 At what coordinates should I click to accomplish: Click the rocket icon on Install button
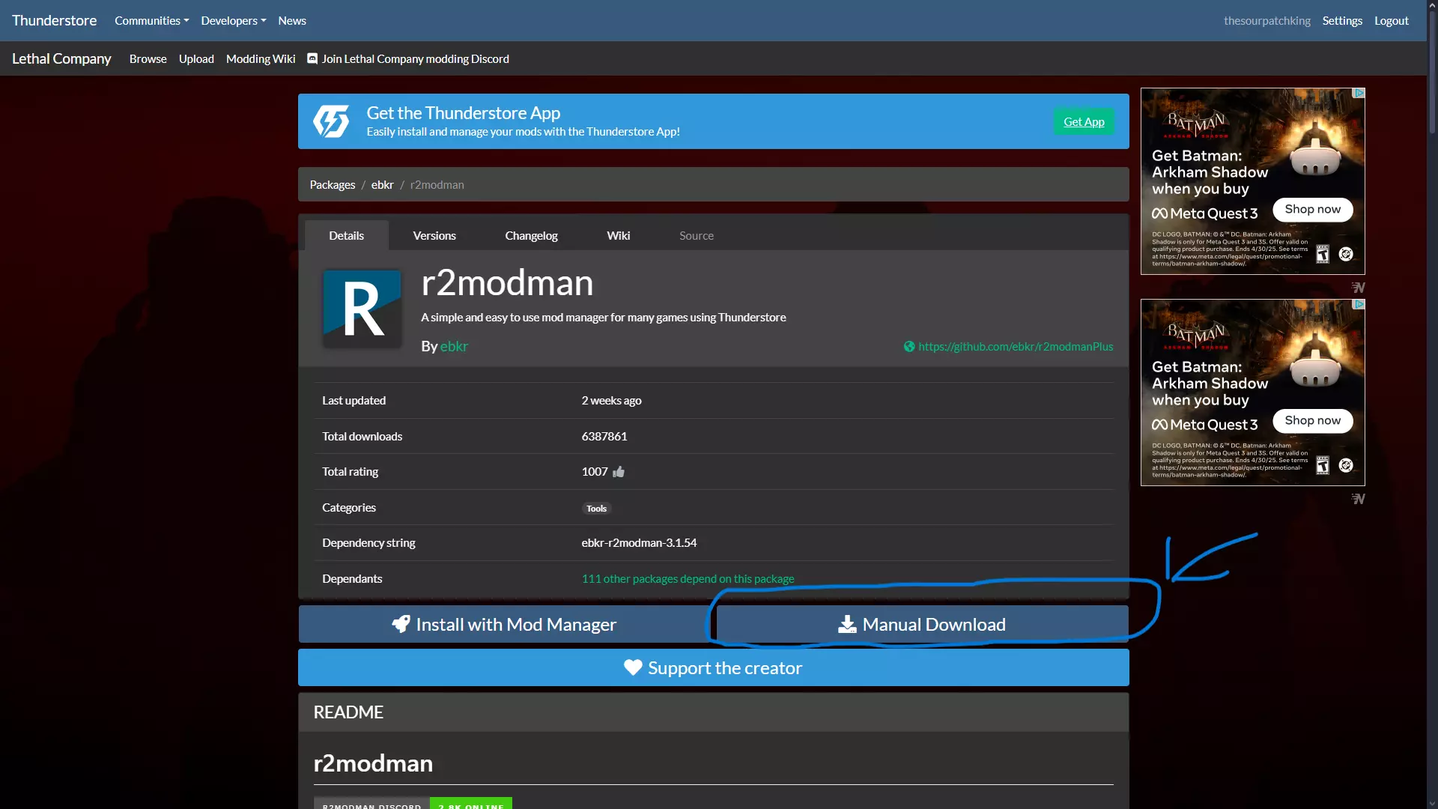tap(401, 624)
